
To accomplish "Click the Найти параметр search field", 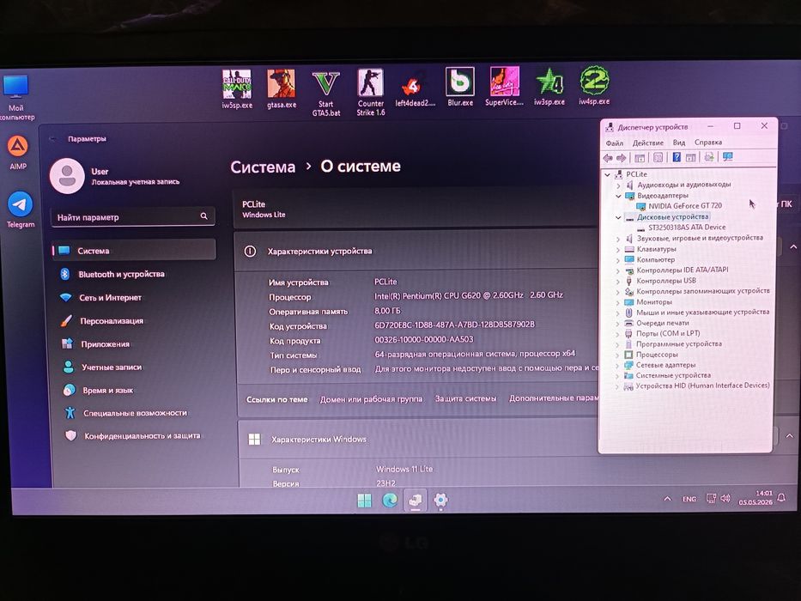I will (x=133, y=216).
